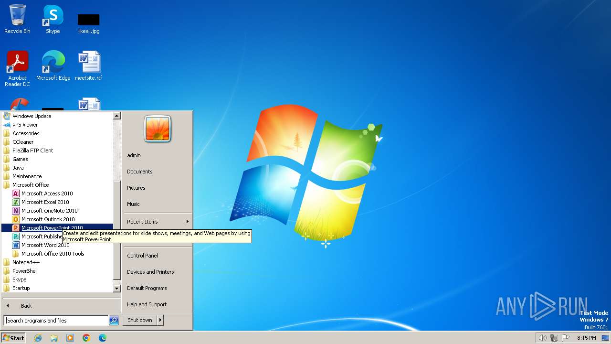The image size is (611, 344).
Task: Click the network tray icon
Action: (x=554, y=338)
